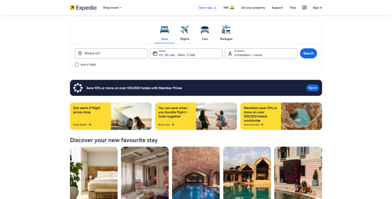Click the calendar icon in Dates
Screen dimensions: 392x199
click(x=155, y=53)
